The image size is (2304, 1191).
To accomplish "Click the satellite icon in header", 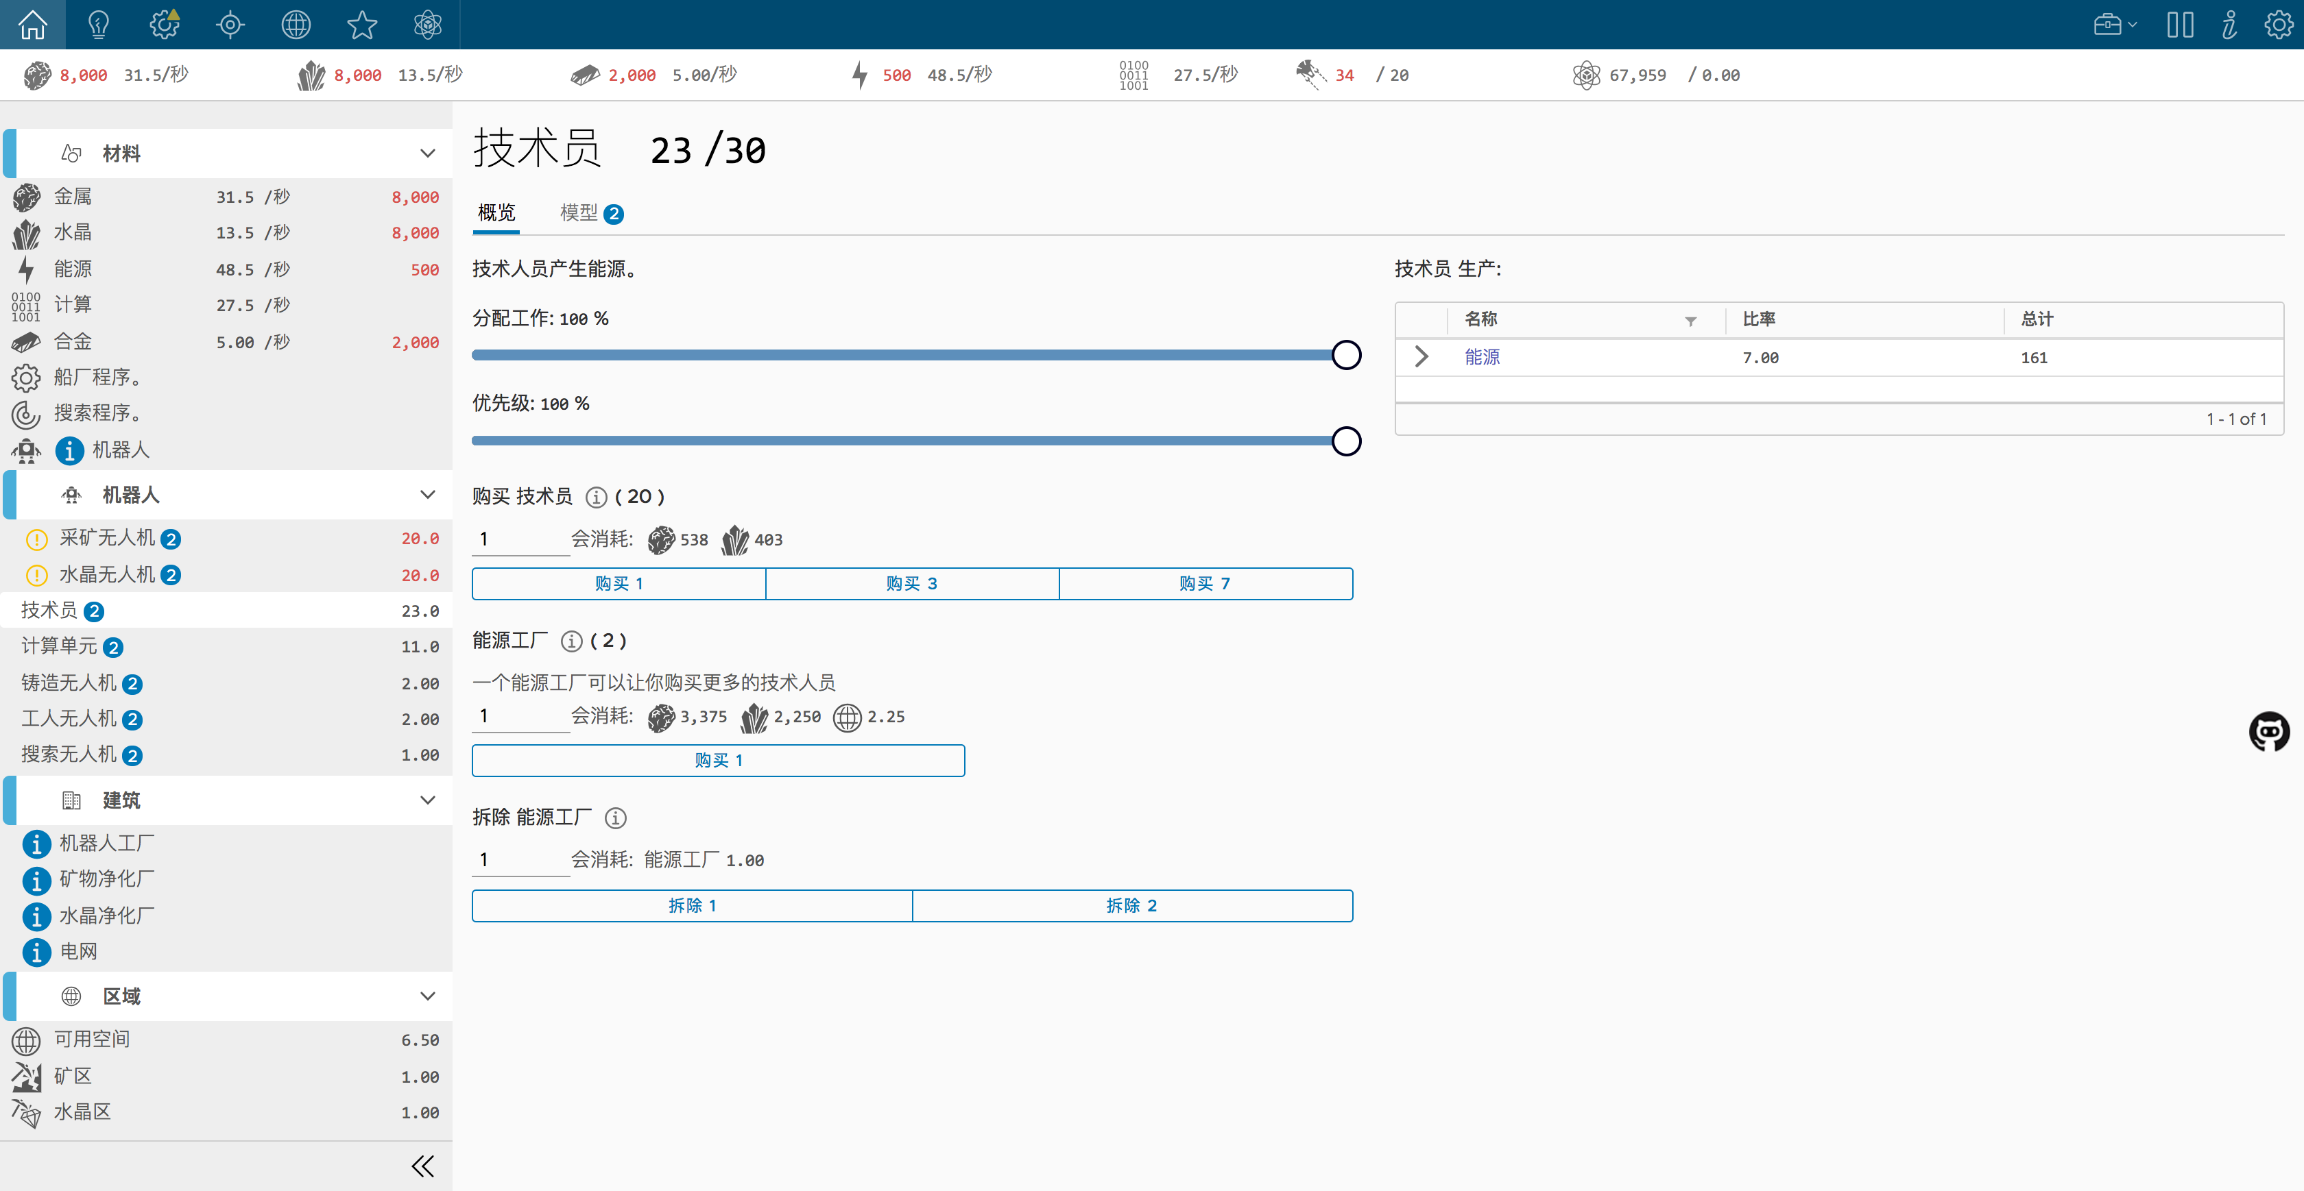I will 1310,75.
